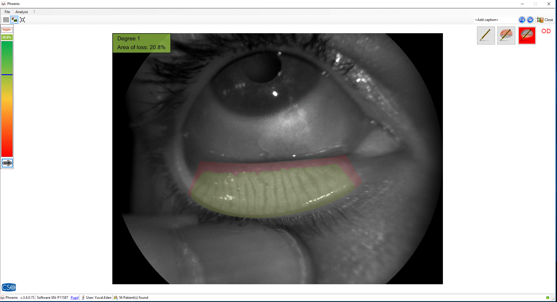Click the gray eye image toolbar icon
Screen dimensions: 557x302
6,20
